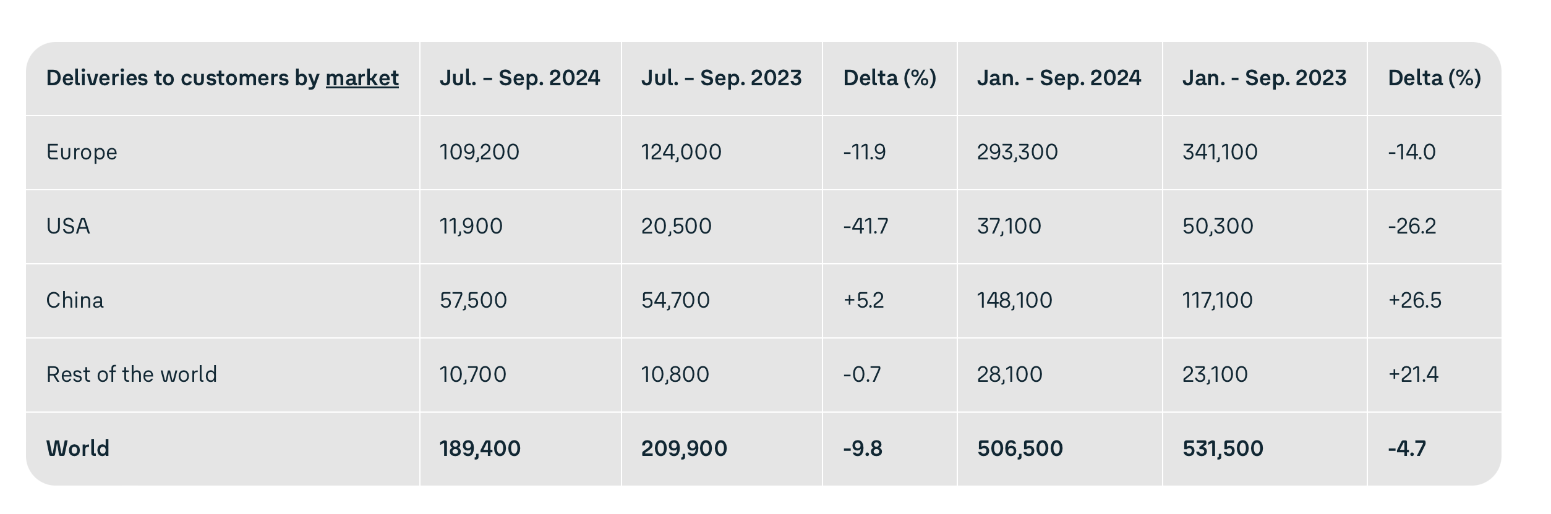Image resolution: width=1551 pixels, height=514 pixels.
Task: Select China's 148,100 year-to-date cell
Action: click(1014, 300)
